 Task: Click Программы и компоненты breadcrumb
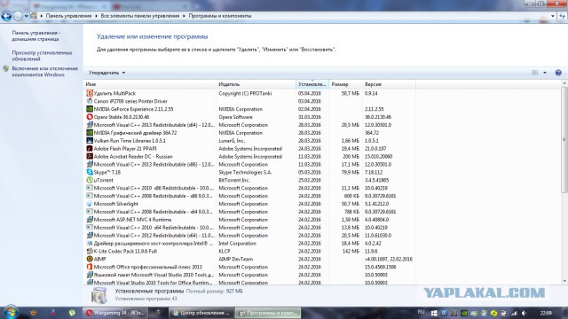pyautogui.click(x=219, y=16)
